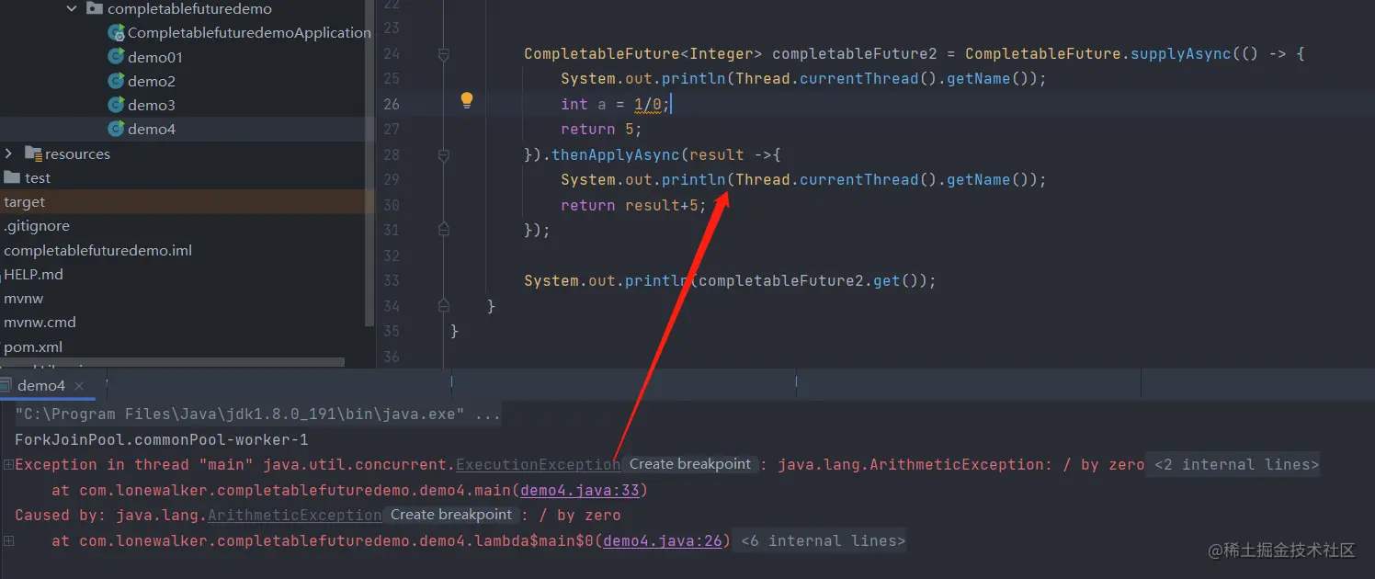Screen dimensions: 1375x579
Task: Select the test folder
Action: pyautogui.click(x=38, y=177)
